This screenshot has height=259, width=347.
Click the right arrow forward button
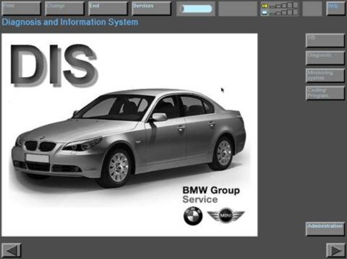(336, 250)
